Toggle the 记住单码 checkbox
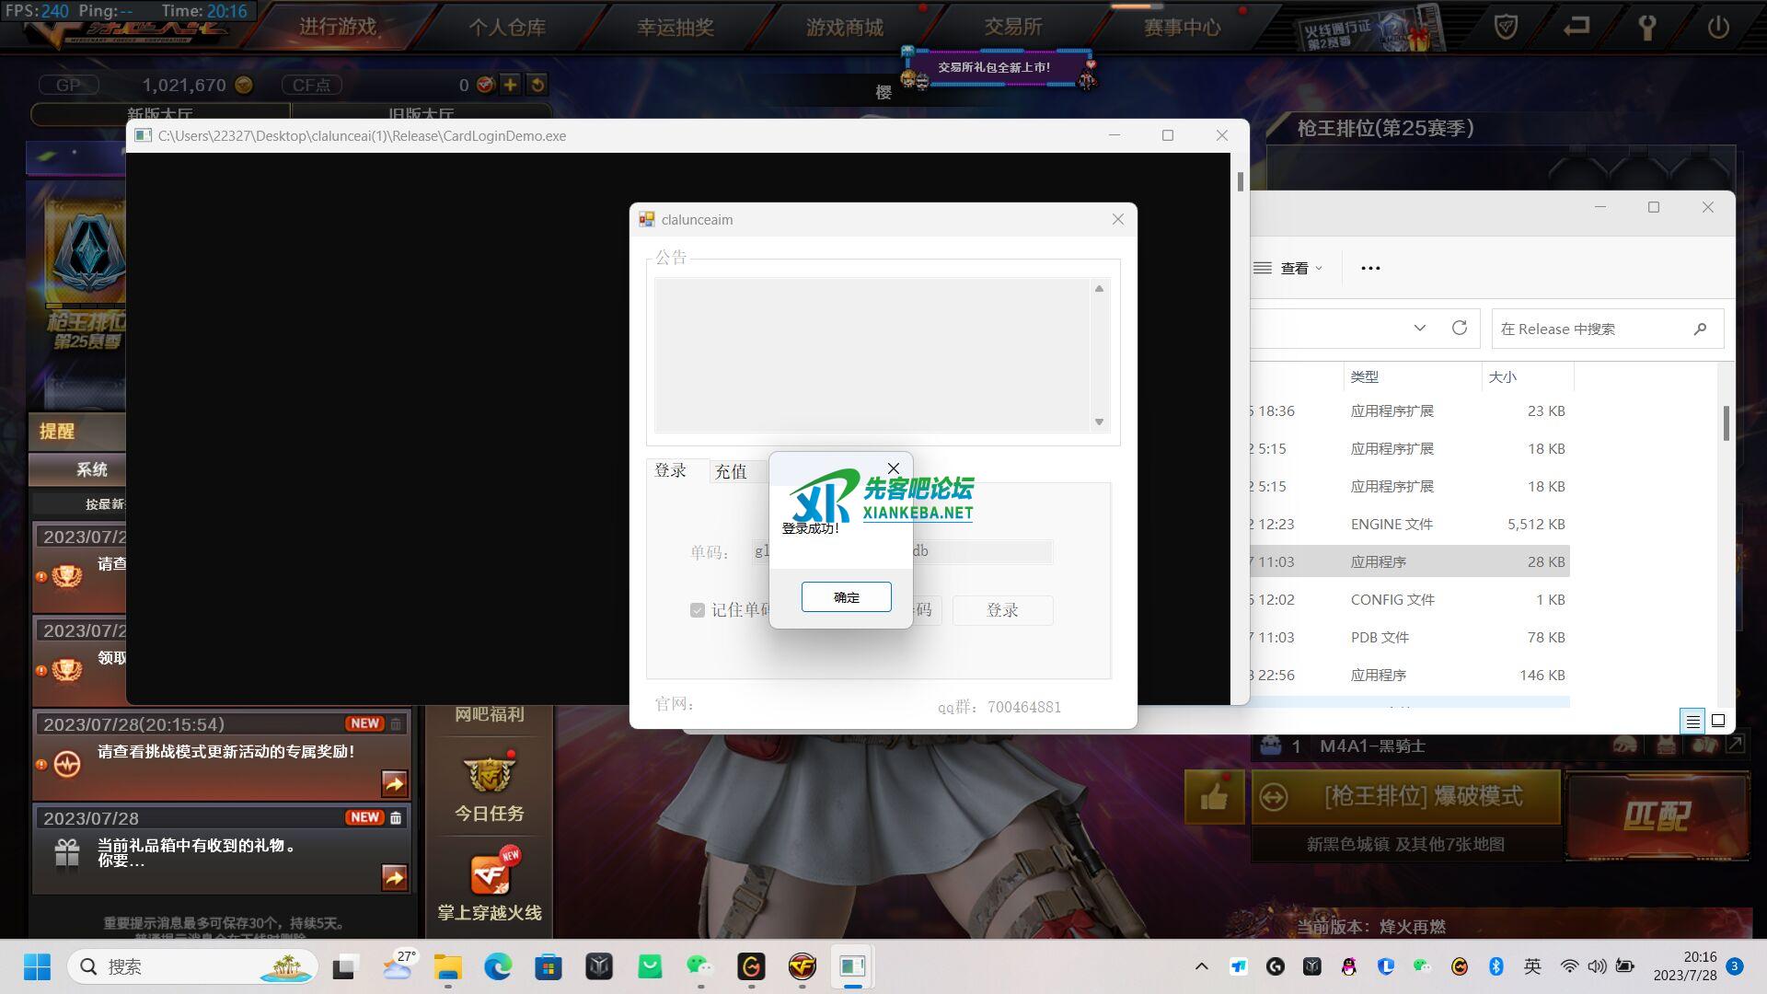1767x994 pixels. (x=698, y=610)
